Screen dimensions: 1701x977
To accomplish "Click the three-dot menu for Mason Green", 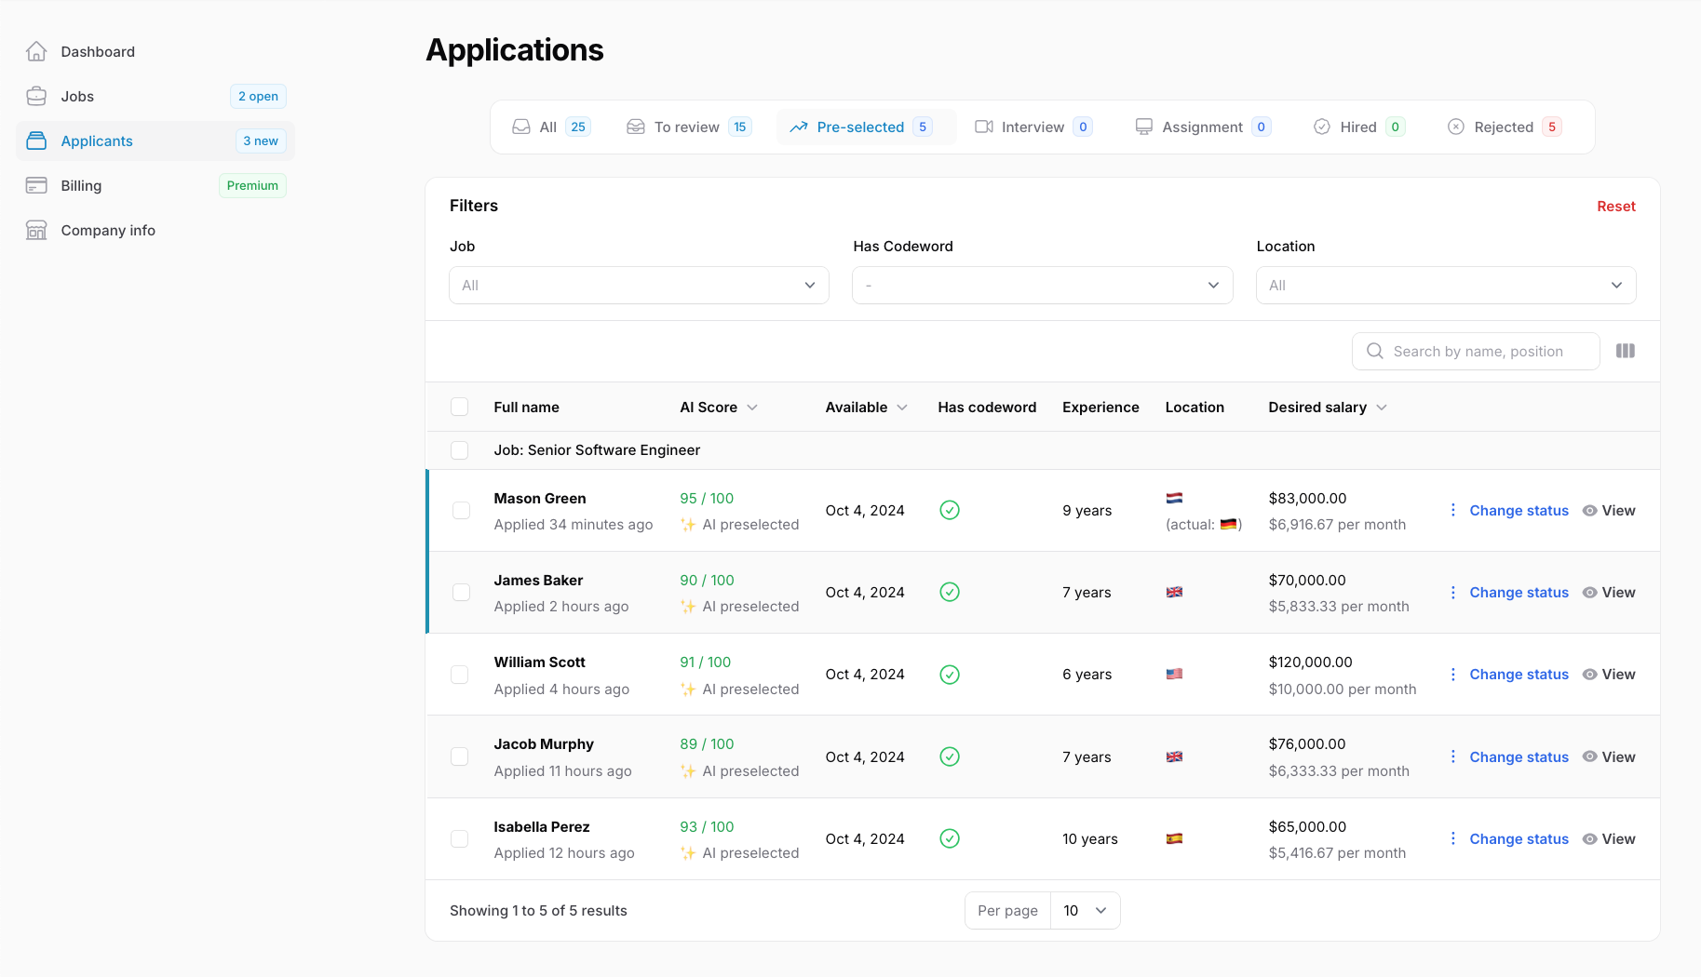I will click(1452, 510).
